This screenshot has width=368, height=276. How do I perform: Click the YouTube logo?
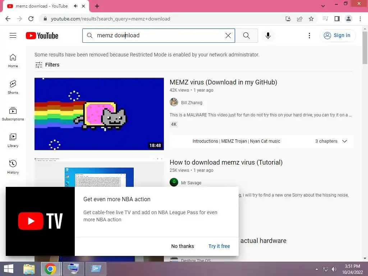pyautogui.click(x=42, y=36)
